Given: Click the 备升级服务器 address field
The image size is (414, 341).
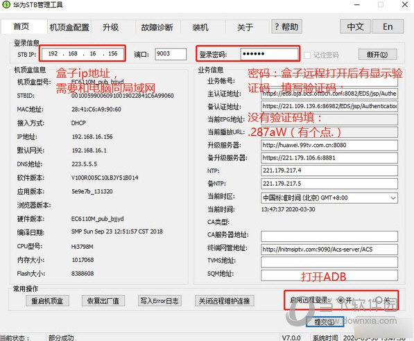Looking at the screenshot, I should [x=329, y=158].
